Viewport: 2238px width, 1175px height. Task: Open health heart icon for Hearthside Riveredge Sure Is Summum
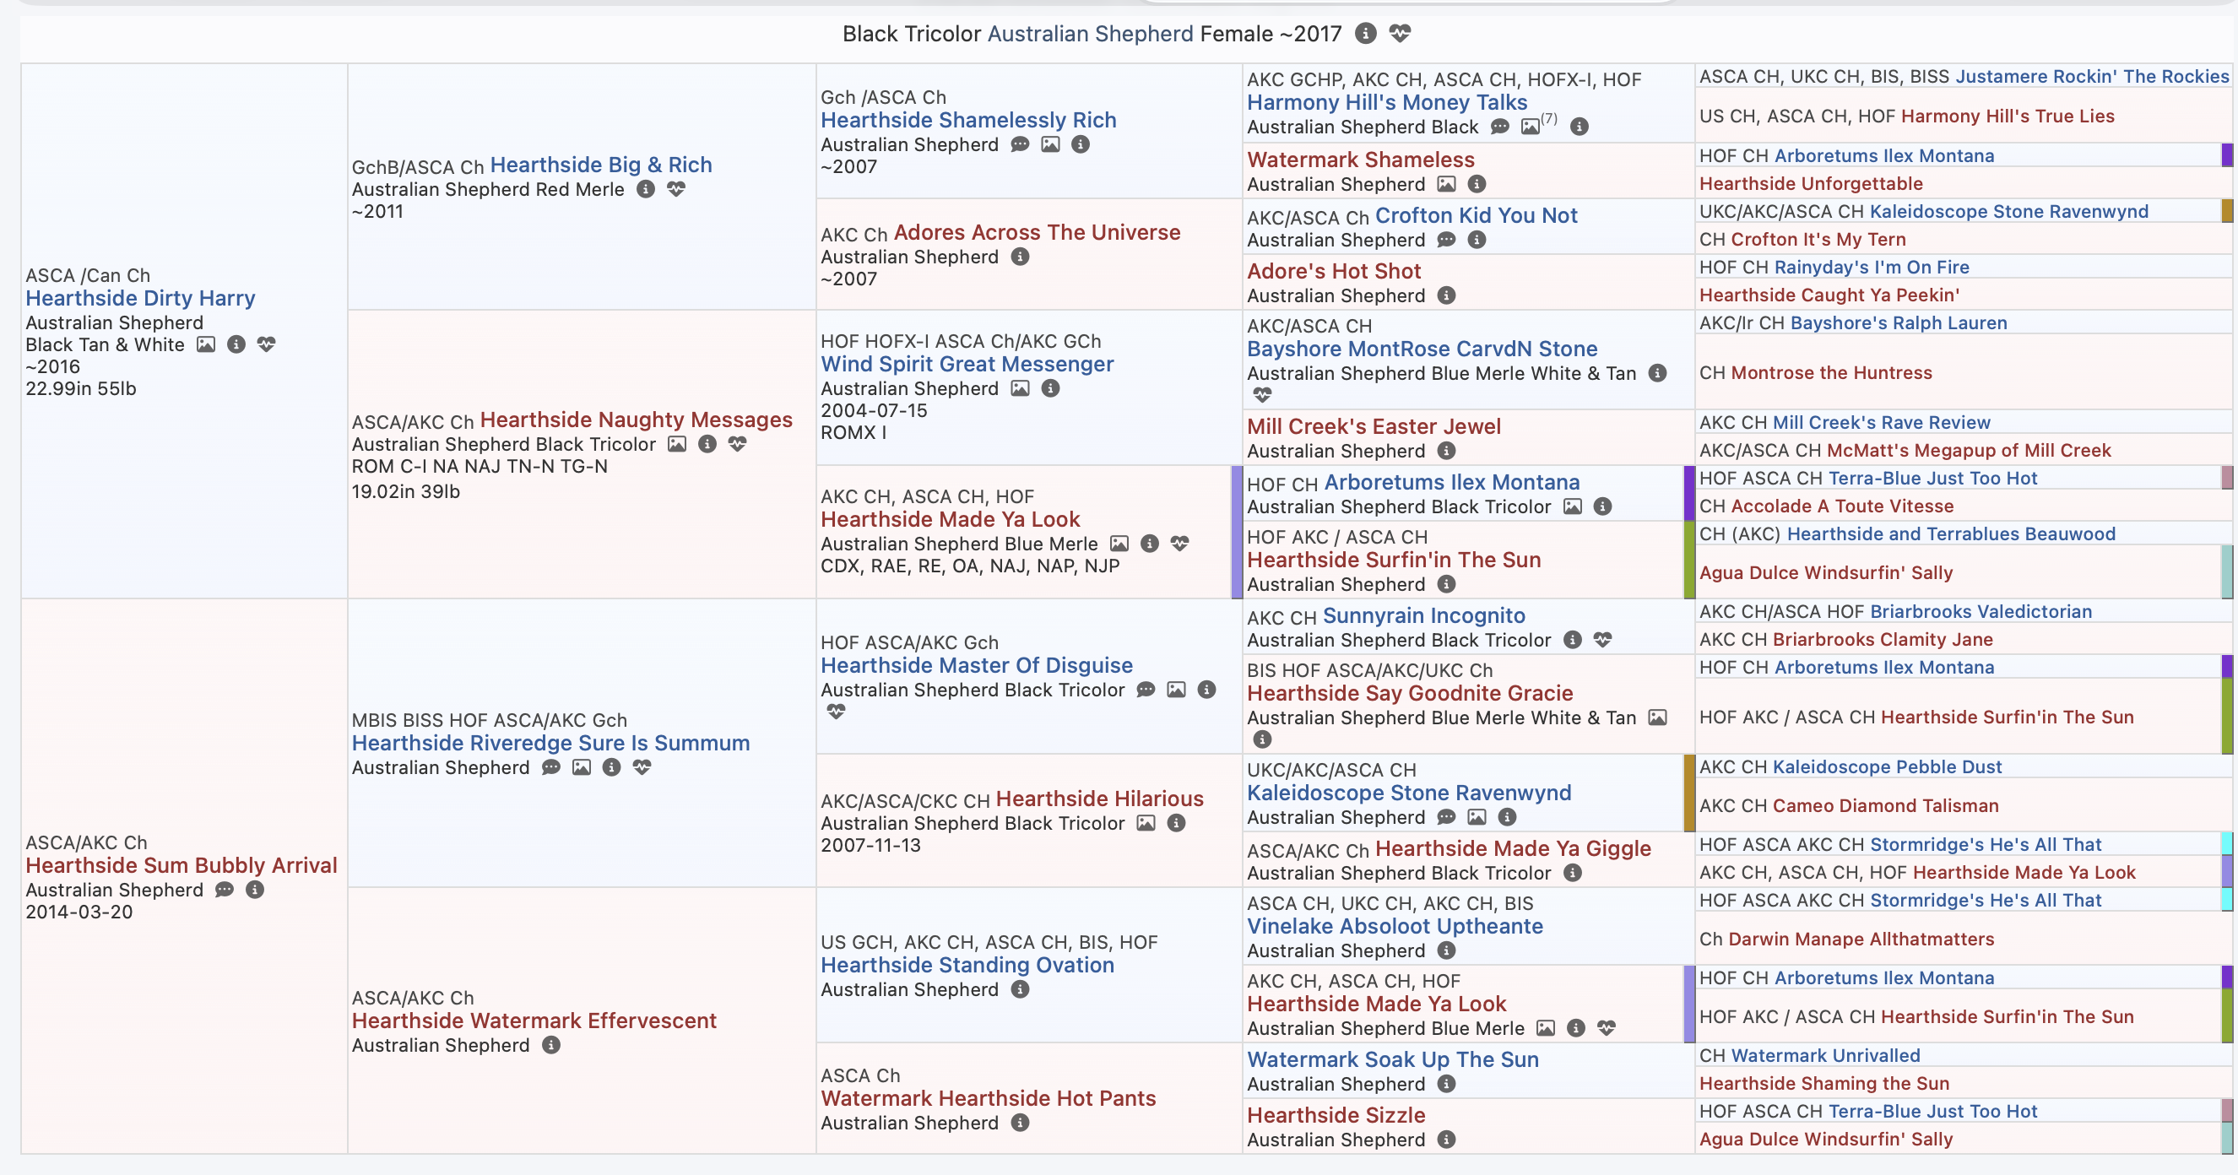click(x=642, y=766)
